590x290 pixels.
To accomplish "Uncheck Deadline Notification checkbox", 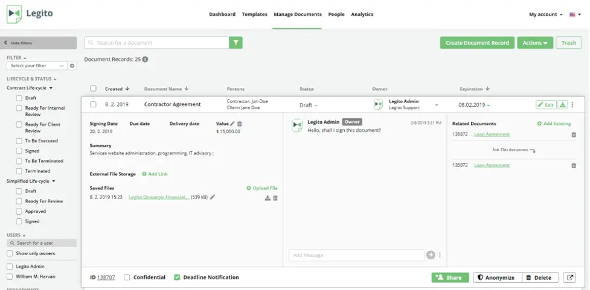I will pos(177,277).
